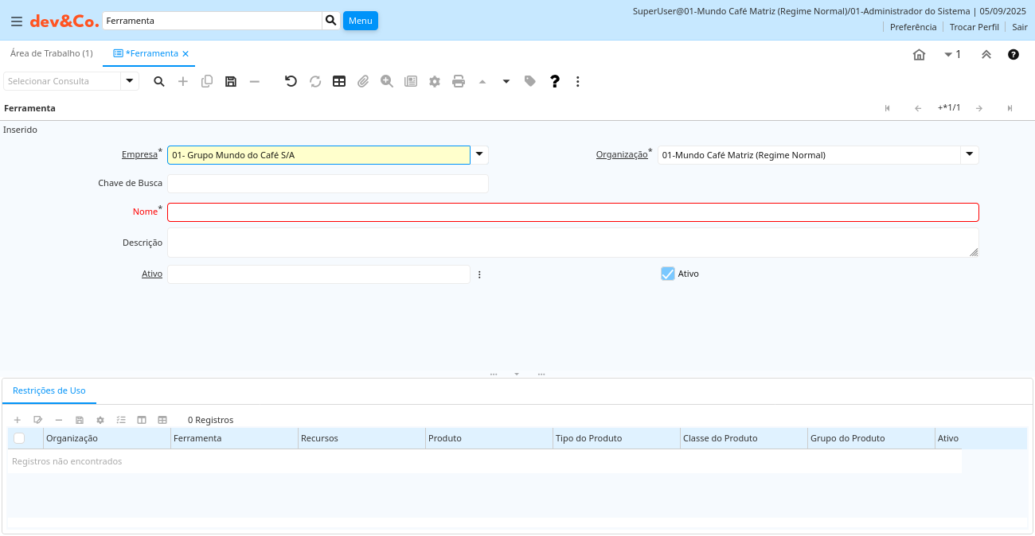Open the attachment paperclip icon
The width and height of the screenshot is (1035, 536).
363,81
